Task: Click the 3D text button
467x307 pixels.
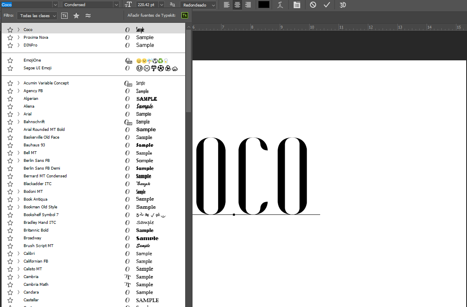Action: coord(343,5)
